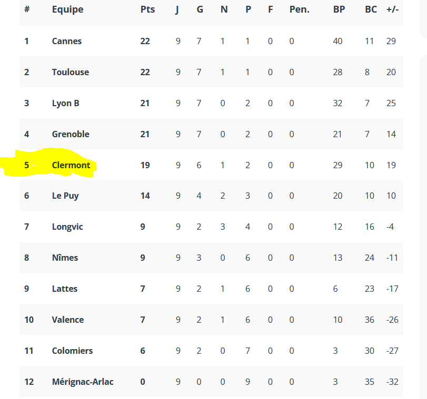Click the BP column header
The height and width of the screenshot is (399, 427).
[339, 9]
